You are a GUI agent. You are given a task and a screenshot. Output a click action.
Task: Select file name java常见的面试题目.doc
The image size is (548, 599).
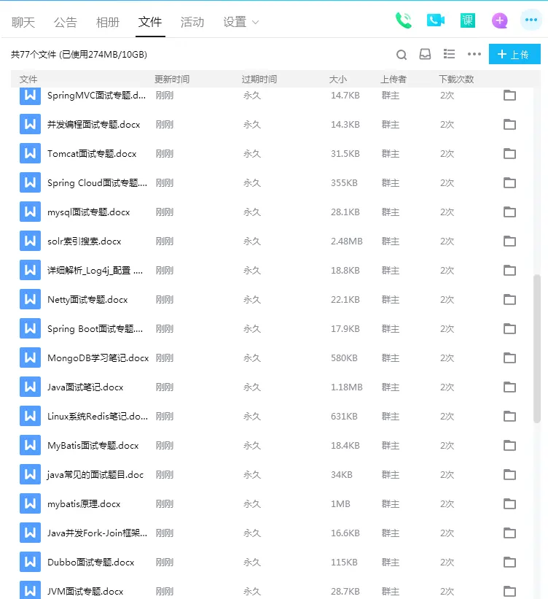tap(95, 475)
